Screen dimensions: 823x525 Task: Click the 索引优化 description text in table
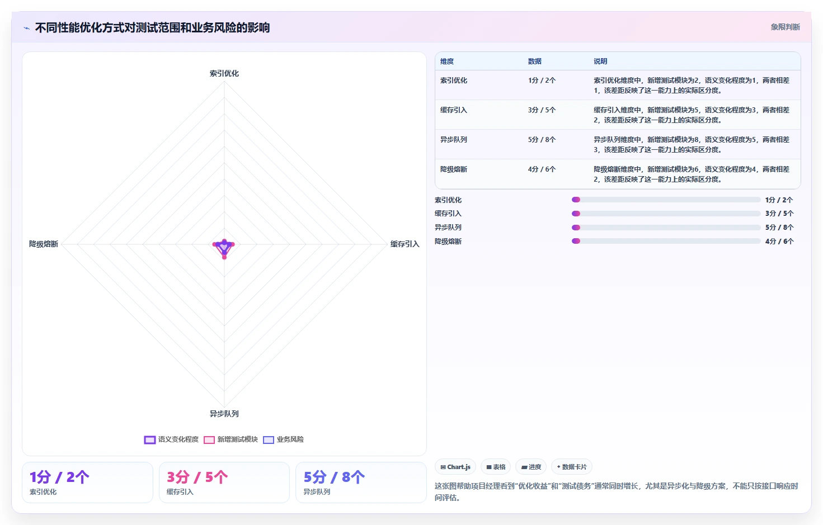tap(692, 85)
